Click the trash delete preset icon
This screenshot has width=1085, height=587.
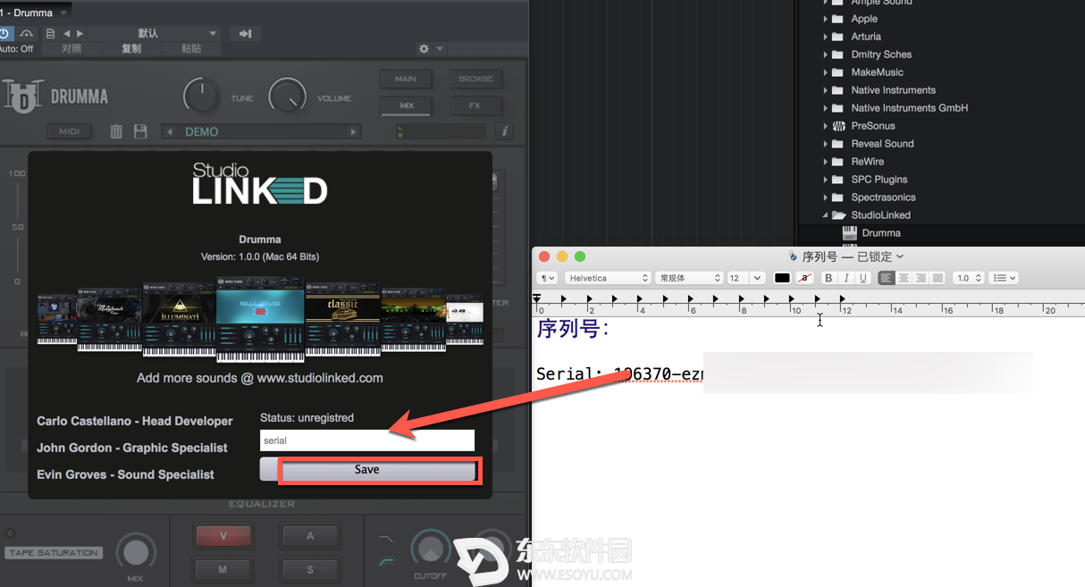click(x=116, y=131)
